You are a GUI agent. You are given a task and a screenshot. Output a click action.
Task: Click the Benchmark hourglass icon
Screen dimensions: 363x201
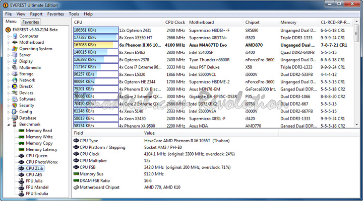click(15, 124)
